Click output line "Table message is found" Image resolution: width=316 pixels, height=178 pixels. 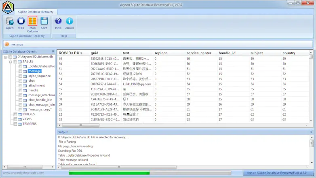[73, 160]
